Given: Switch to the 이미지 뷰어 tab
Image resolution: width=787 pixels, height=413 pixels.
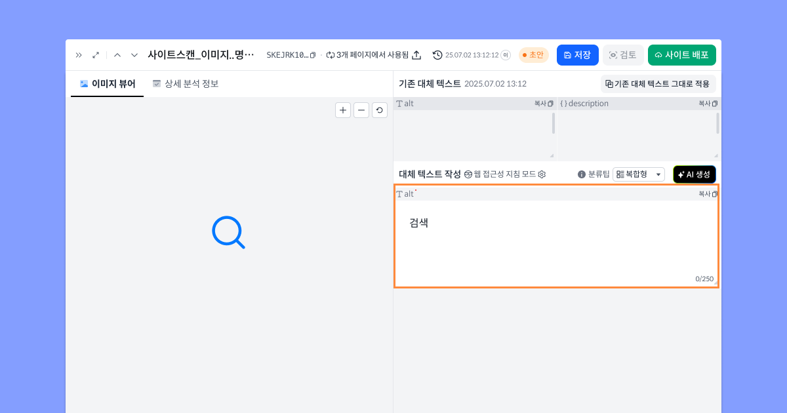Looking at the screenshot, I should 108,84.
